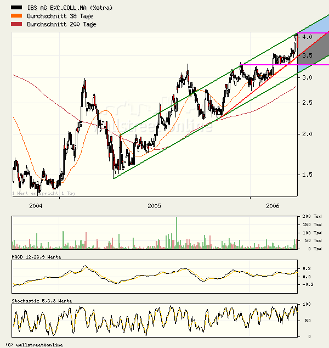Click the 2.0 price axis value
The image size is (329, 348).
coord(307,134)
